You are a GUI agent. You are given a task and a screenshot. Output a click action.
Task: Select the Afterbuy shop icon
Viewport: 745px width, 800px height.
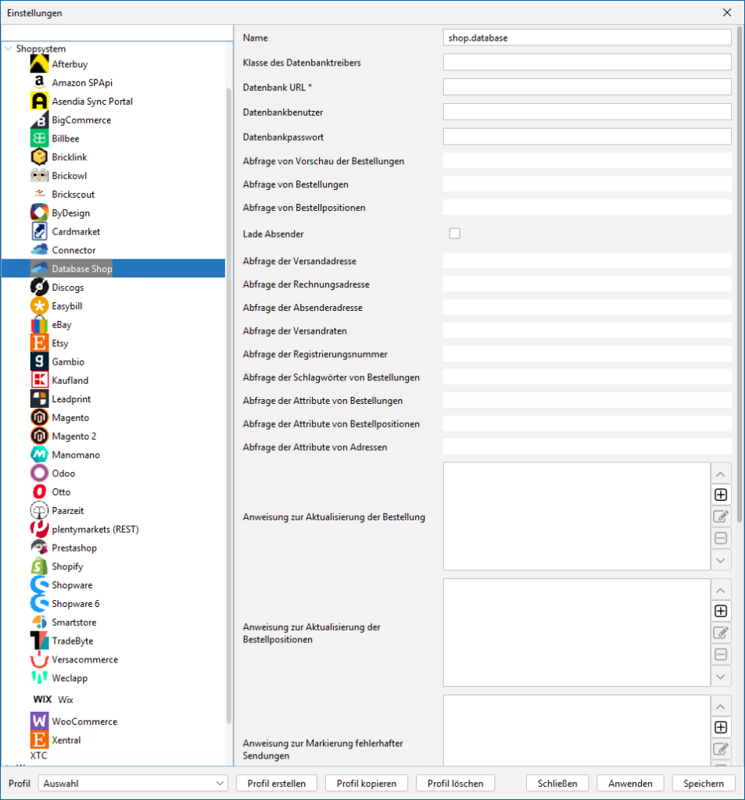tap(39, 64)
